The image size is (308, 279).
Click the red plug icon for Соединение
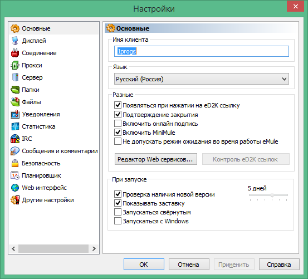pos(15,53)
